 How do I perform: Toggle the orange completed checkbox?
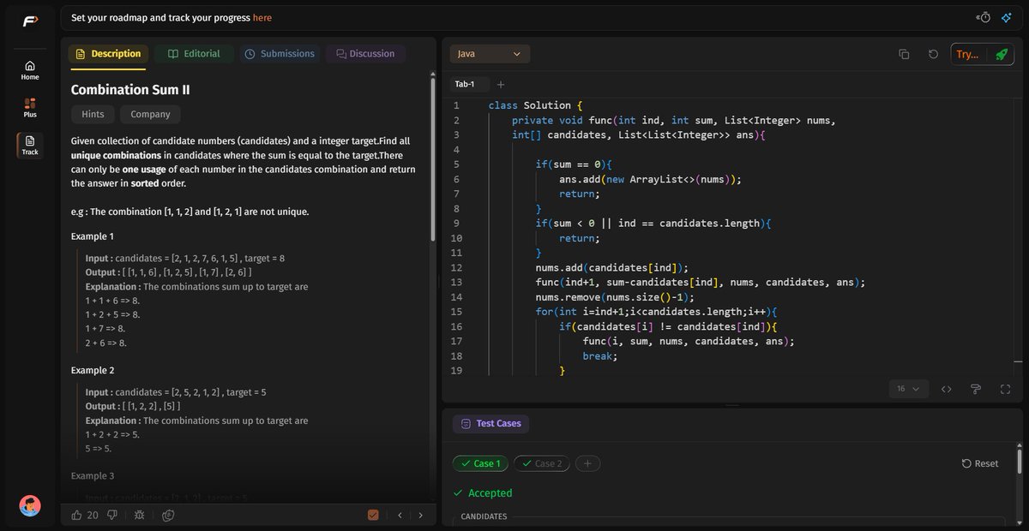click(373, 515)
